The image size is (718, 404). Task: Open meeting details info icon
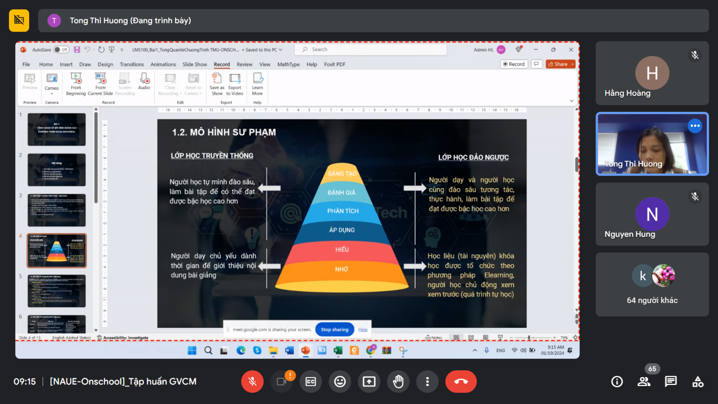coord(617,382)
